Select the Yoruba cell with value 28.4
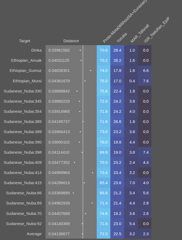182x240 pixels. point(117,50)
